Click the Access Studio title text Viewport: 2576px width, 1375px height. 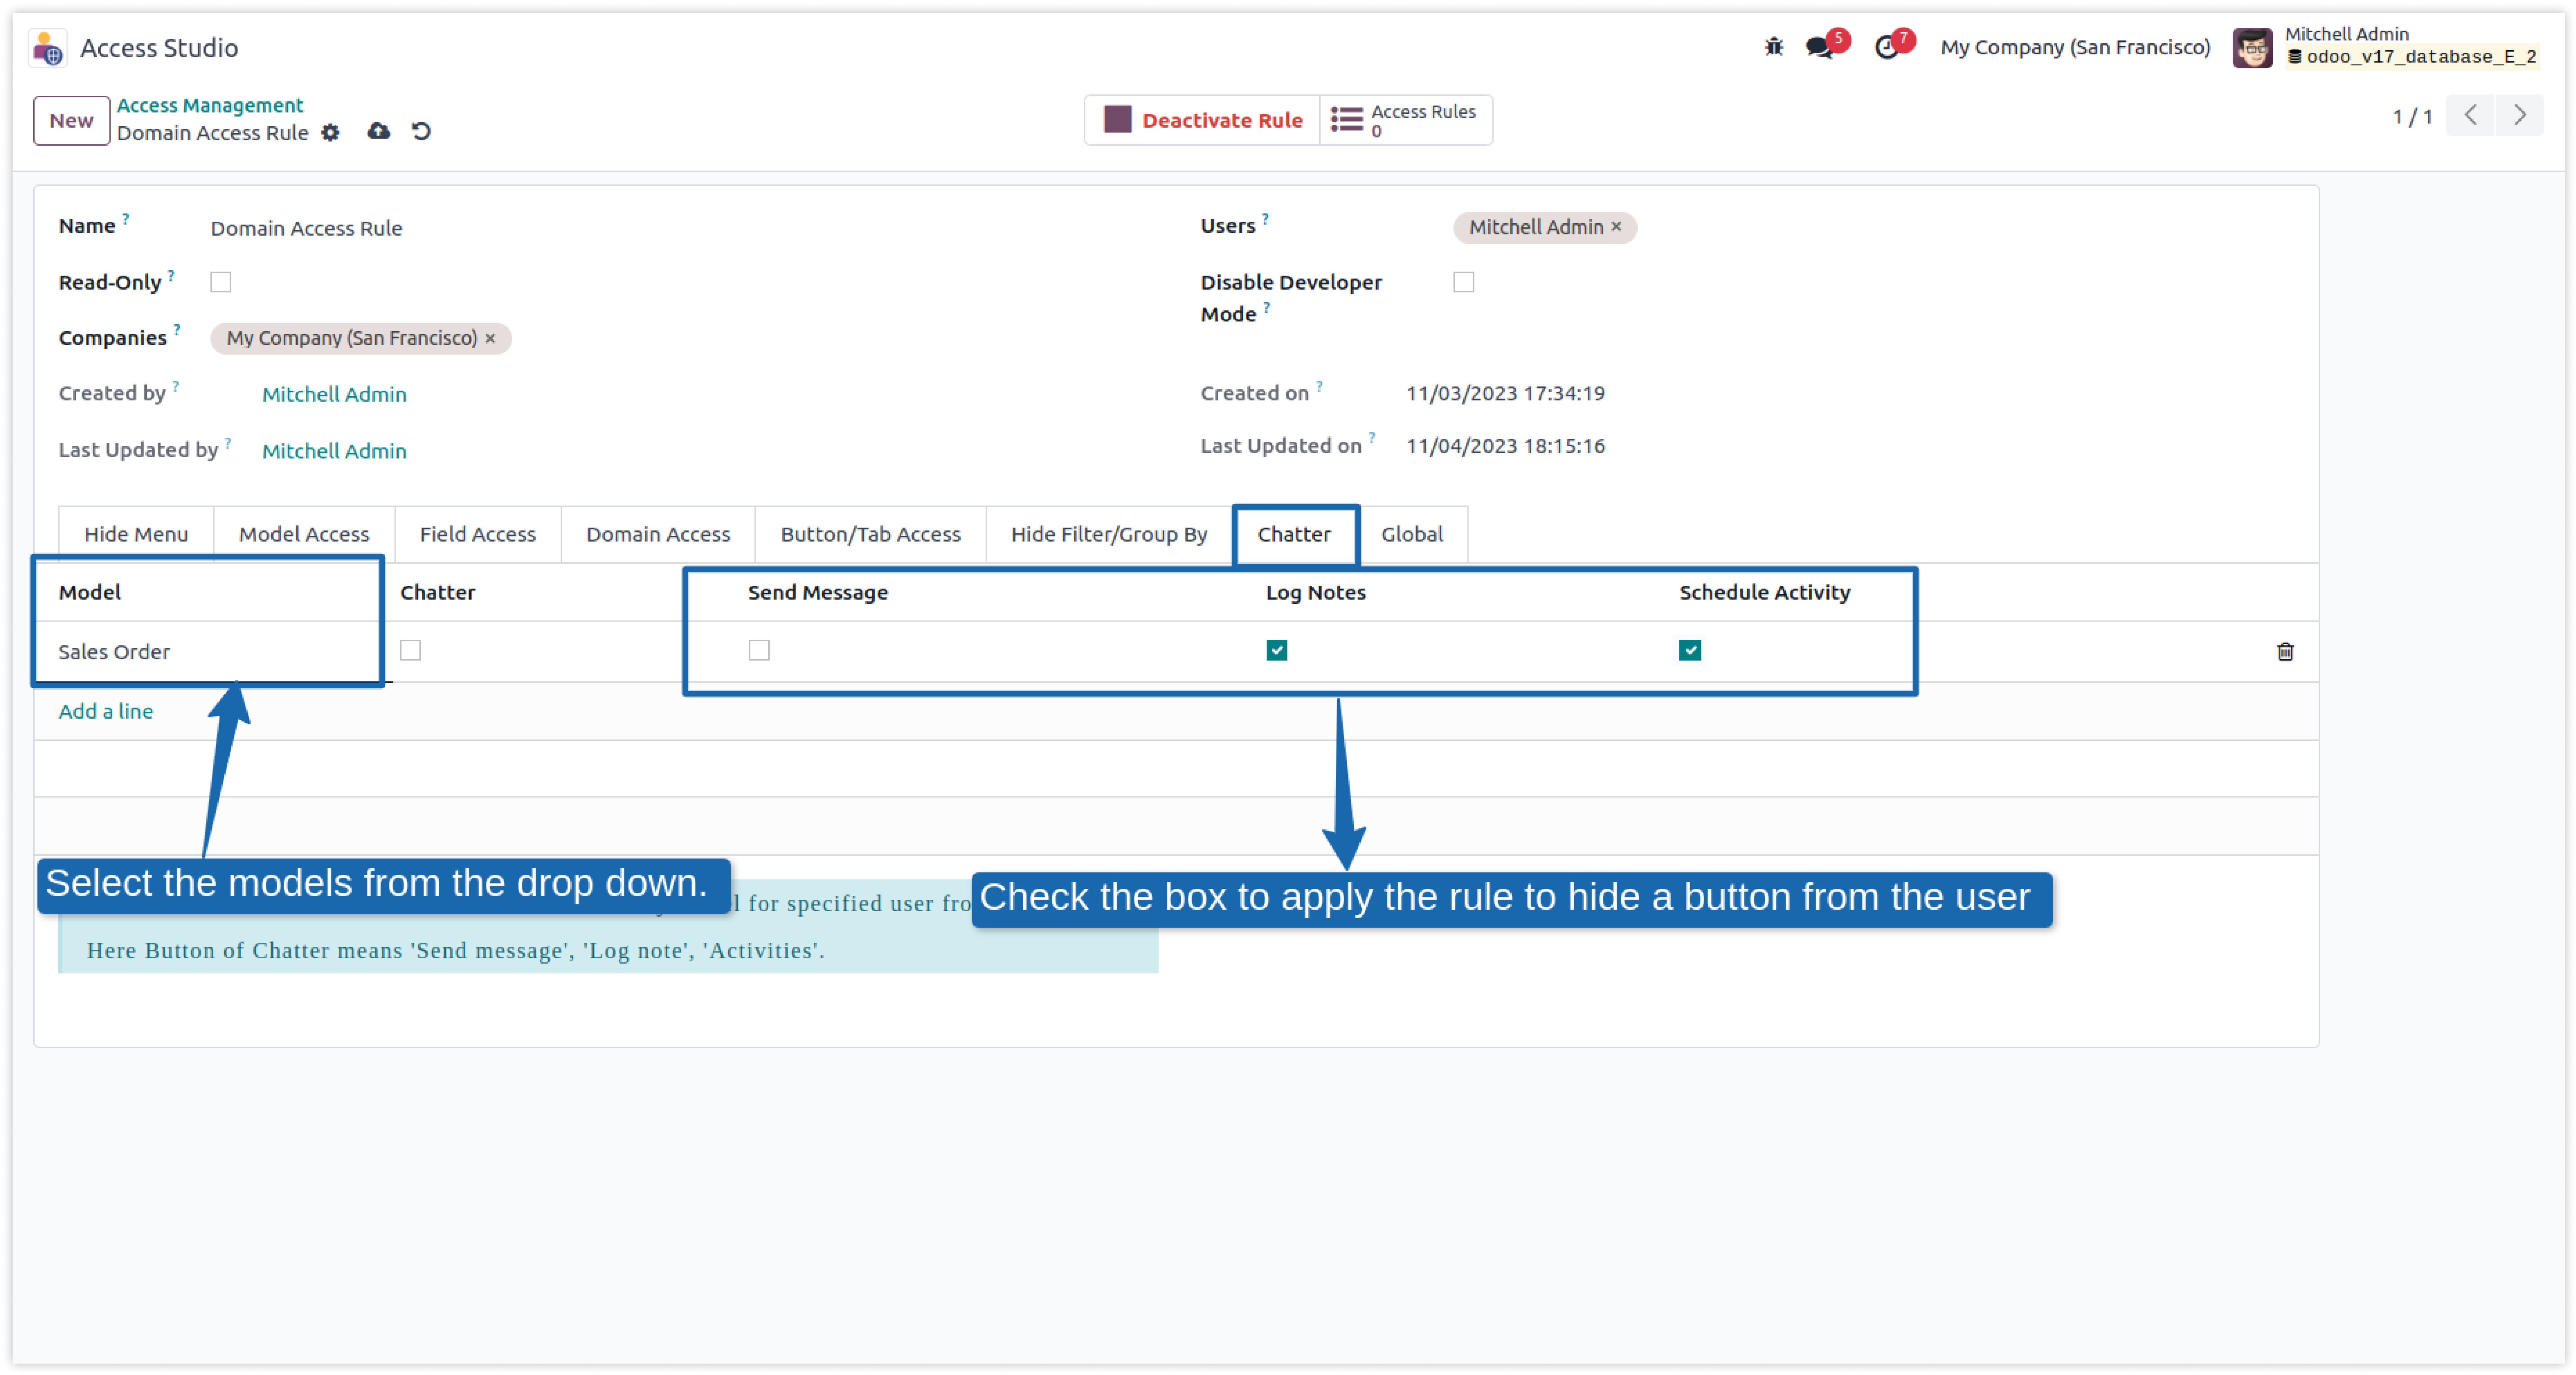pyautogui.click(x=159, y=48)
